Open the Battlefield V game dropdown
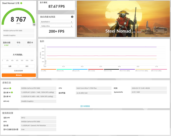This screenshot has height=136, width=171. click(x=56, y=22)
